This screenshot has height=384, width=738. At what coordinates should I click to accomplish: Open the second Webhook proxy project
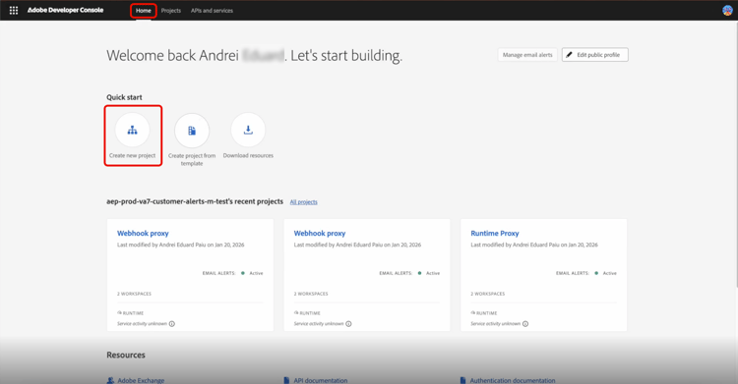click(320, 233)
